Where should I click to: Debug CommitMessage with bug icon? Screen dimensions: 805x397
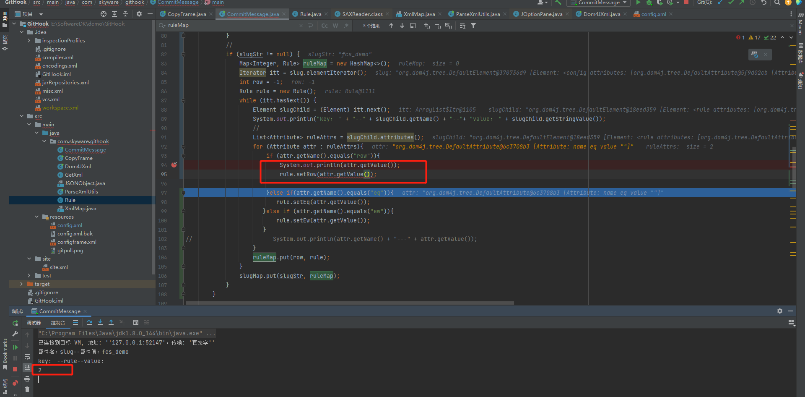pos(649,3)
